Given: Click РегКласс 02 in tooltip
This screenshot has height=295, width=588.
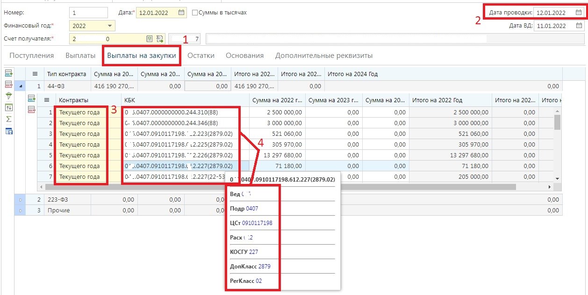Looking at the screenshot, I should (246, 281).
